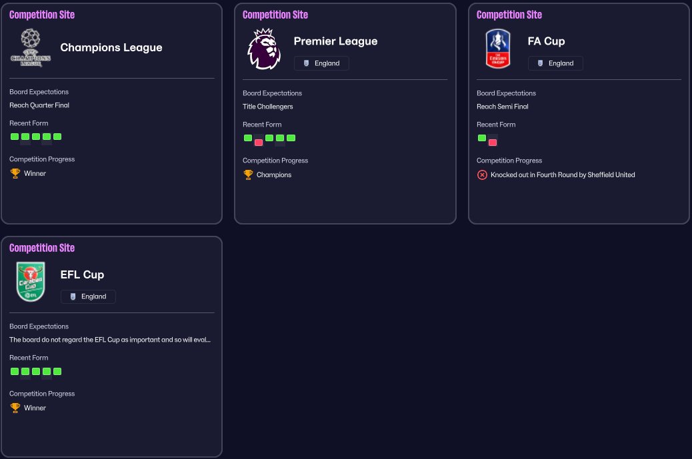Click the Champions League Winner trophy icon
The width and height of the screenshot is (692, 459).
point(15,173)
